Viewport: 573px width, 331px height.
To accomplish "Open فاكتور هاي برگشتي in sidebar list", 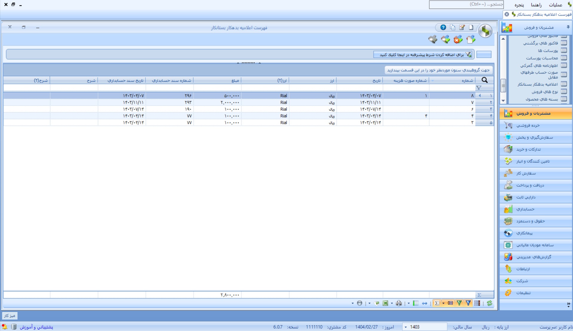I will (x=541, y=43).
